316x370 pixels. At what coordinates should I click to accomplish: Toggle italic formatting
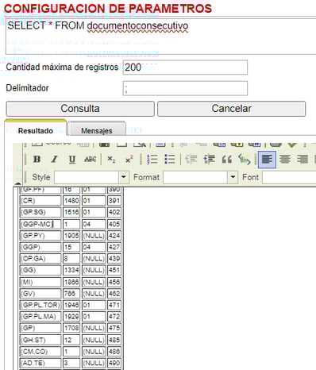(55, 160)
